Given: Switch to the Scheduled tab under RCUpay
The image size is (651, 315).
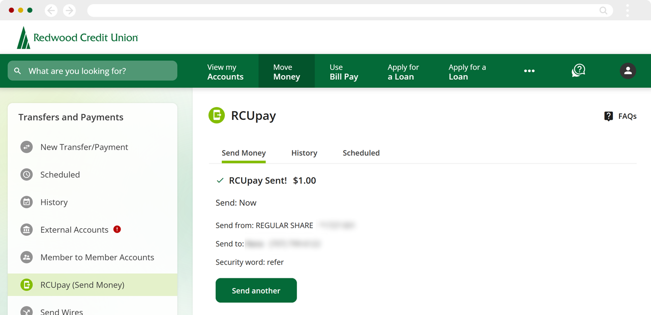Looking at the screenshot, I should pos(361,153).
